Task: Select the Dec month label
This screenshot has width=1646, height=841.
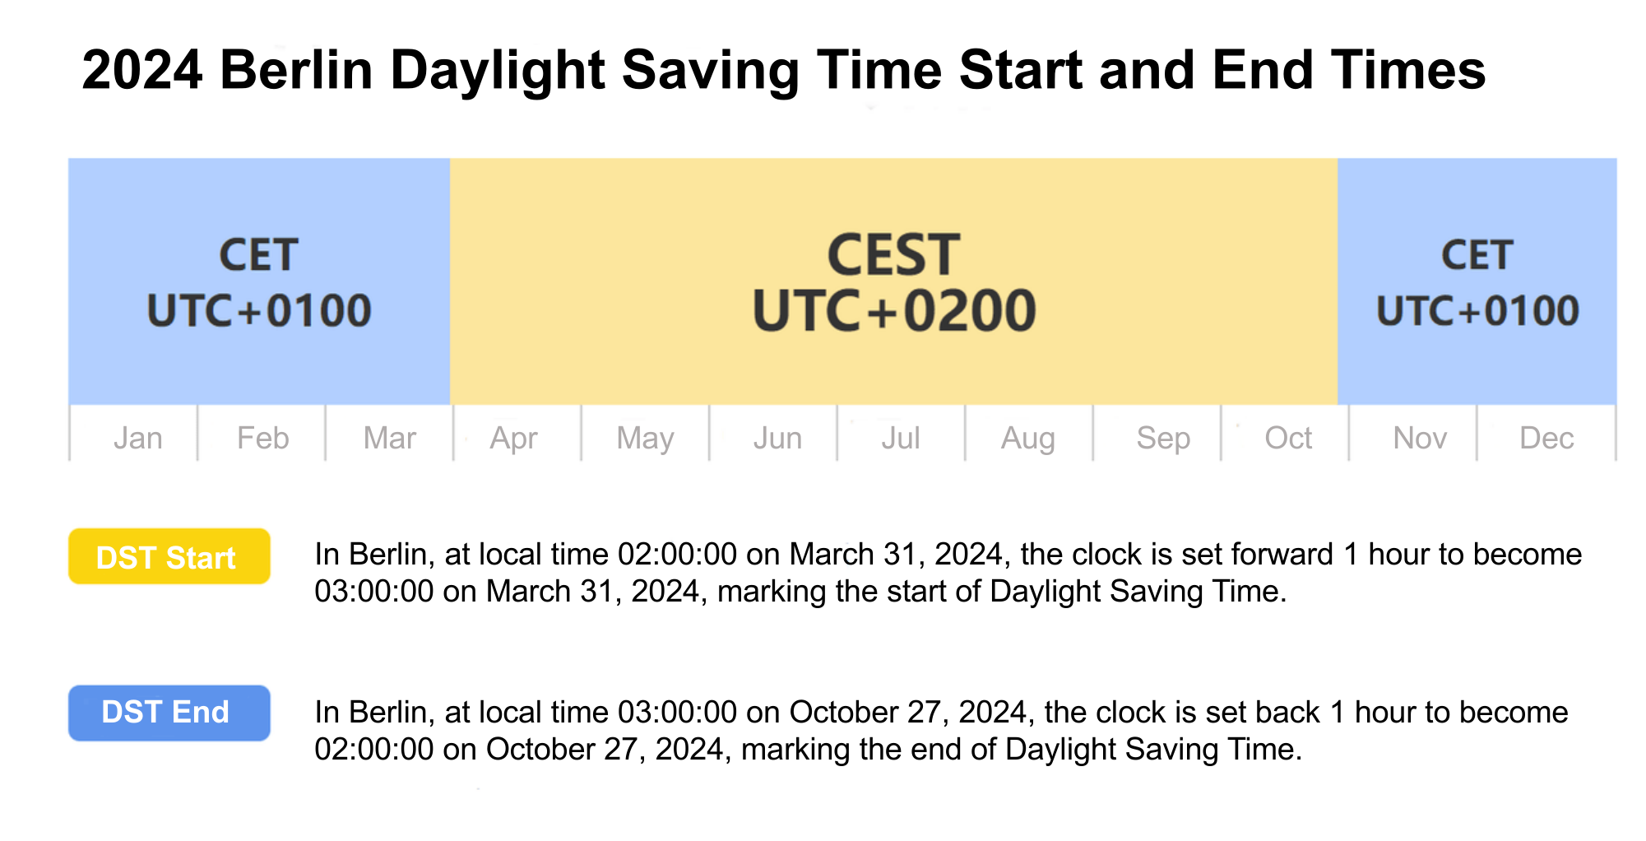Action: [1546, 438]
